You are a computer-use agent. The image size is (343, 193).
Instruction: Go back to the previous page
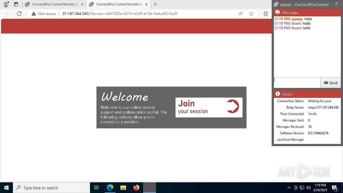(8, 14)
